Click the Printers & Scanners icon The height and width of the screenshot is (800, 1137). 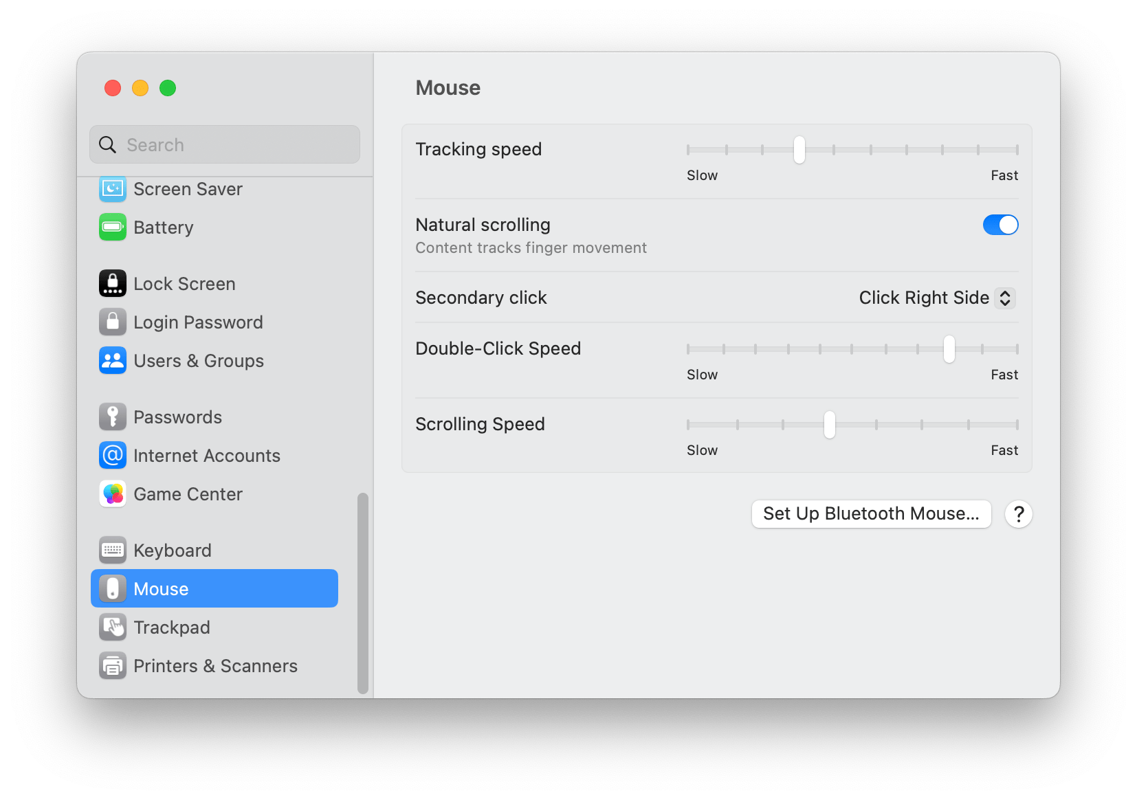[x=112, y=665]
